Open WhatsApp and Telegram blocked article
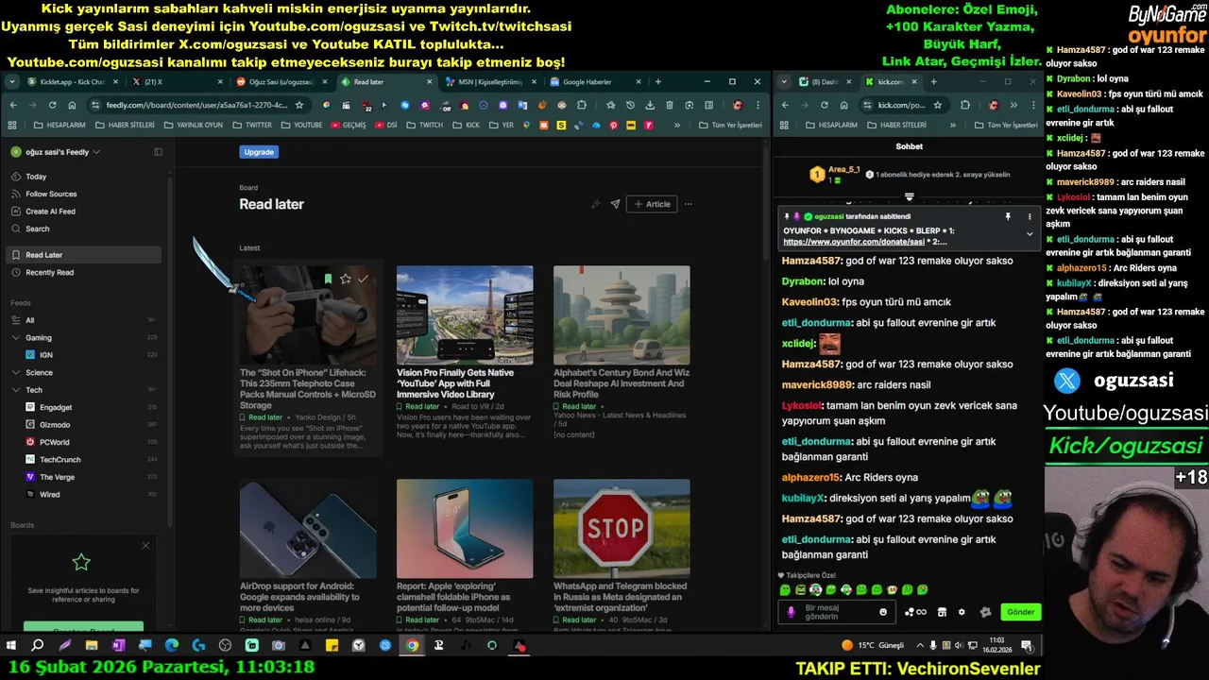The image size is (1209, 680). point(622,555)
